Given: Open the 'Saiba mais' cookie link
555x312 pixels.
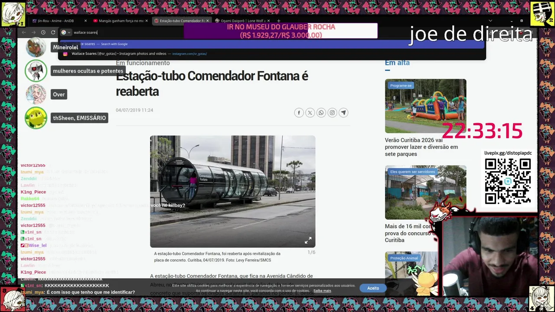Looking at the screenshot, I should pos(322,291).
